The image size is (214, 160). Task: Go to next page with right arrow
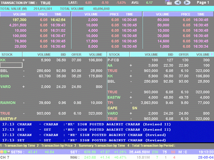pyautogui.click(x=187, y=3)
